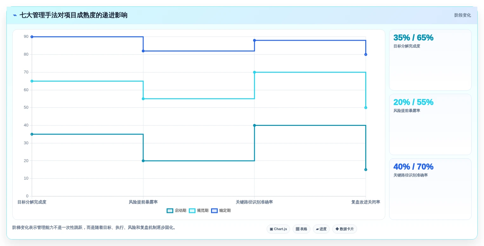The width and height of the screenshot is (484, 246).
Task: Click 规范期 data point at 70
Action: pos(255,72)
